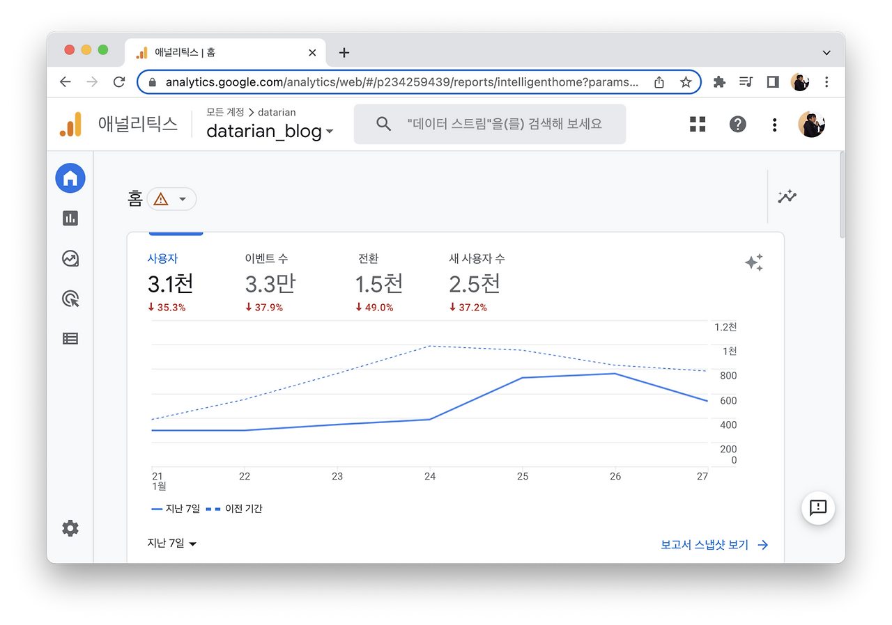Click the 2.5천 new users value
This screenshot has width=892, height=625.
click(475, 283)
